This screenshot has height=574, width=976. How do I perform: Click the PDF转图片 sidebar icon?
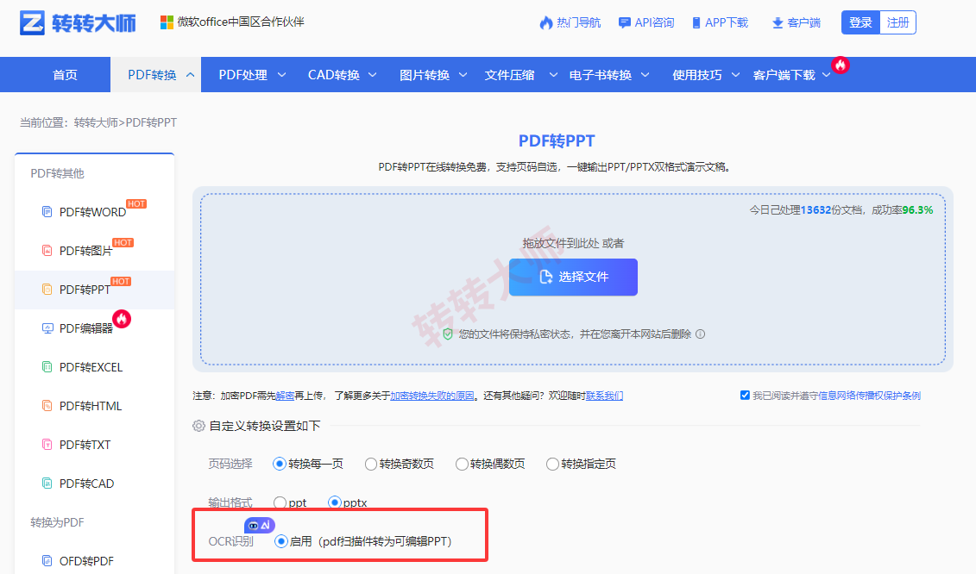pos(47,251)
